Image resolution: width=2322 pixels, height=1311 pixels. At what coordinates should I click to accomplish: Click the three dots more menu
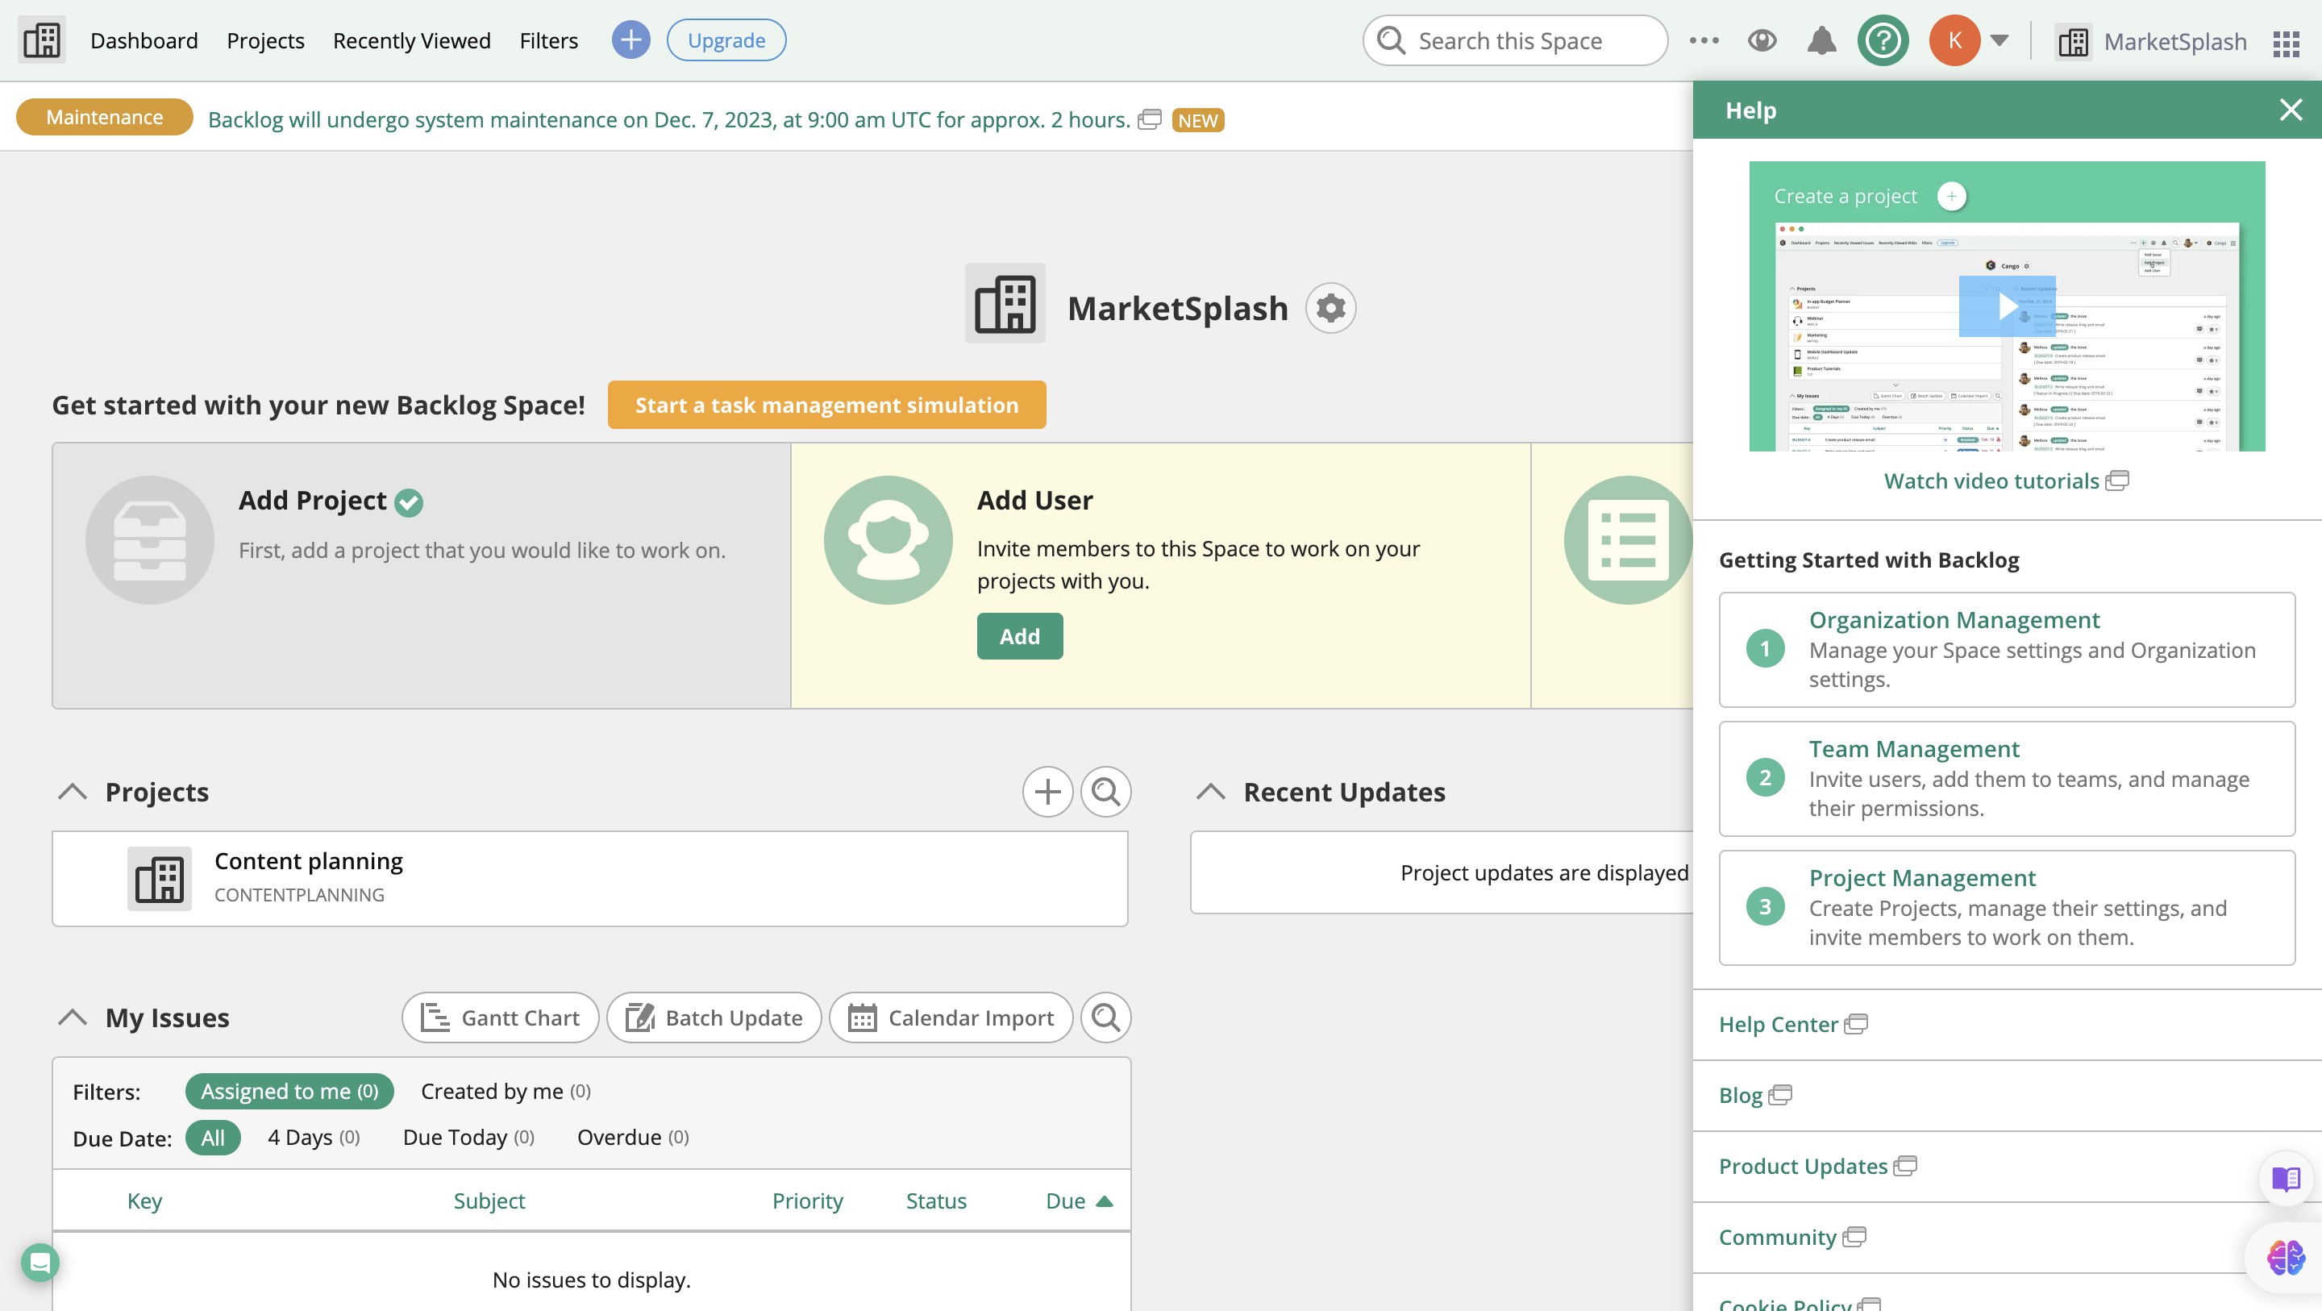[1704, 40]
